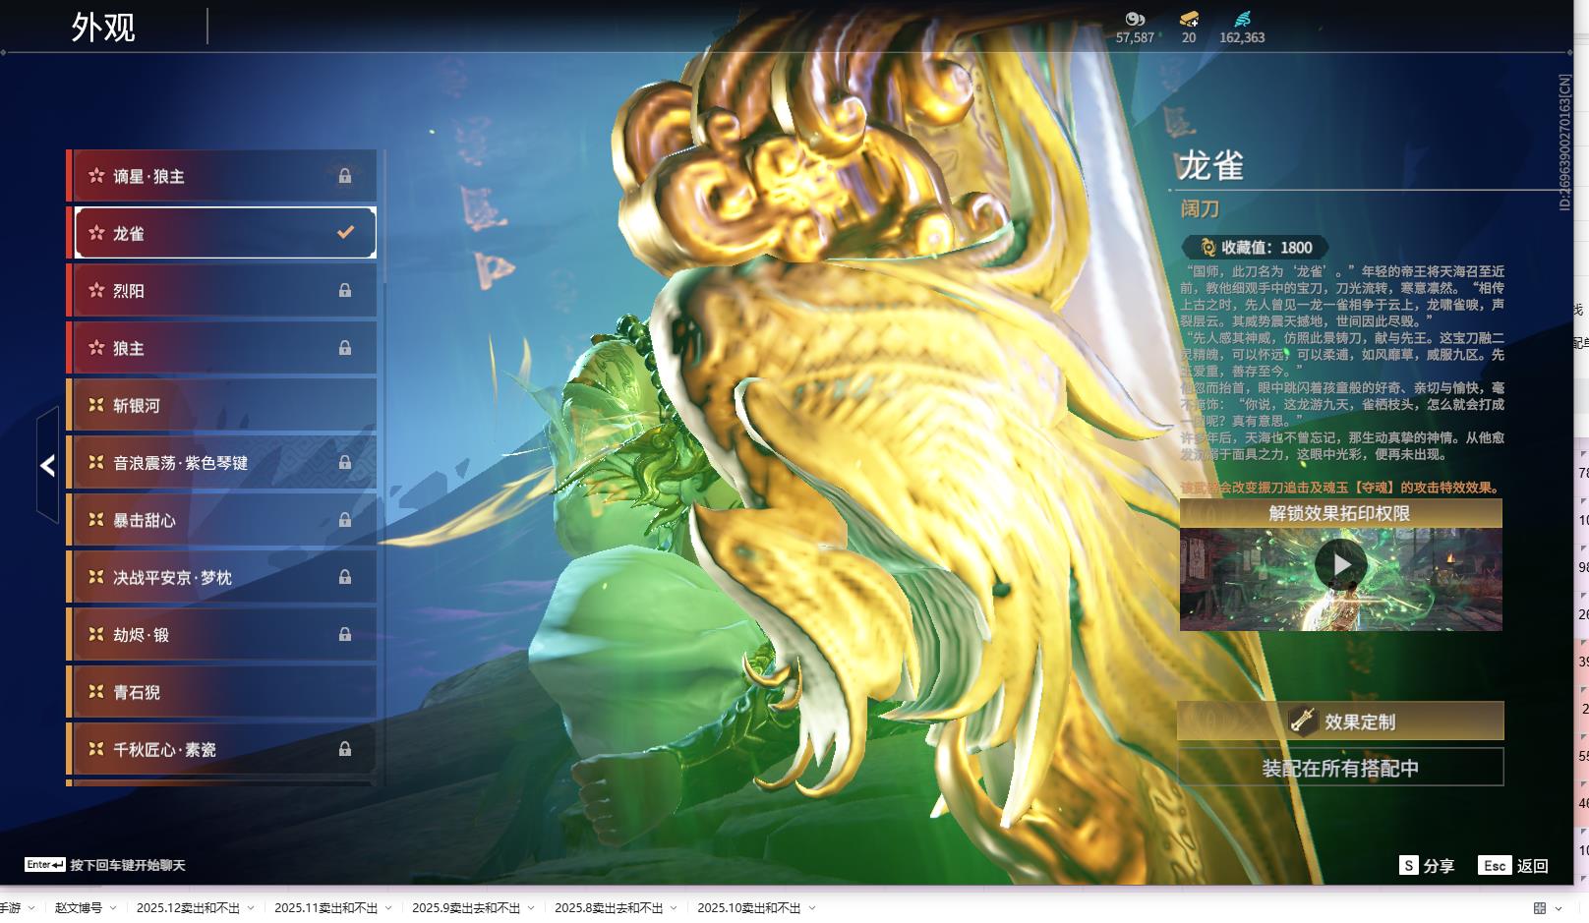
Task: Click the 阔刀 weapon type label
Action: click(x=1200, y=208)
